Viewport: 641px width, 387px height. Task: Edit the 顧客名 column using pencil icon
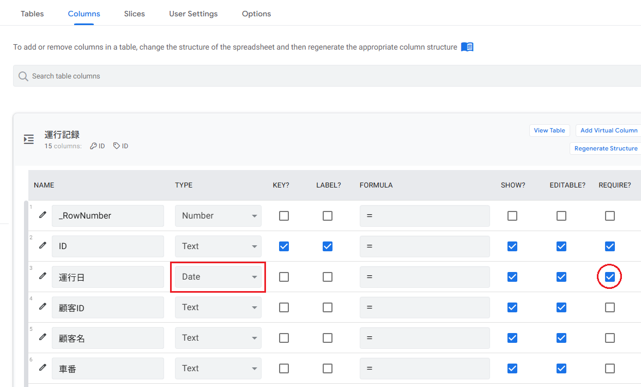(43, 337)
